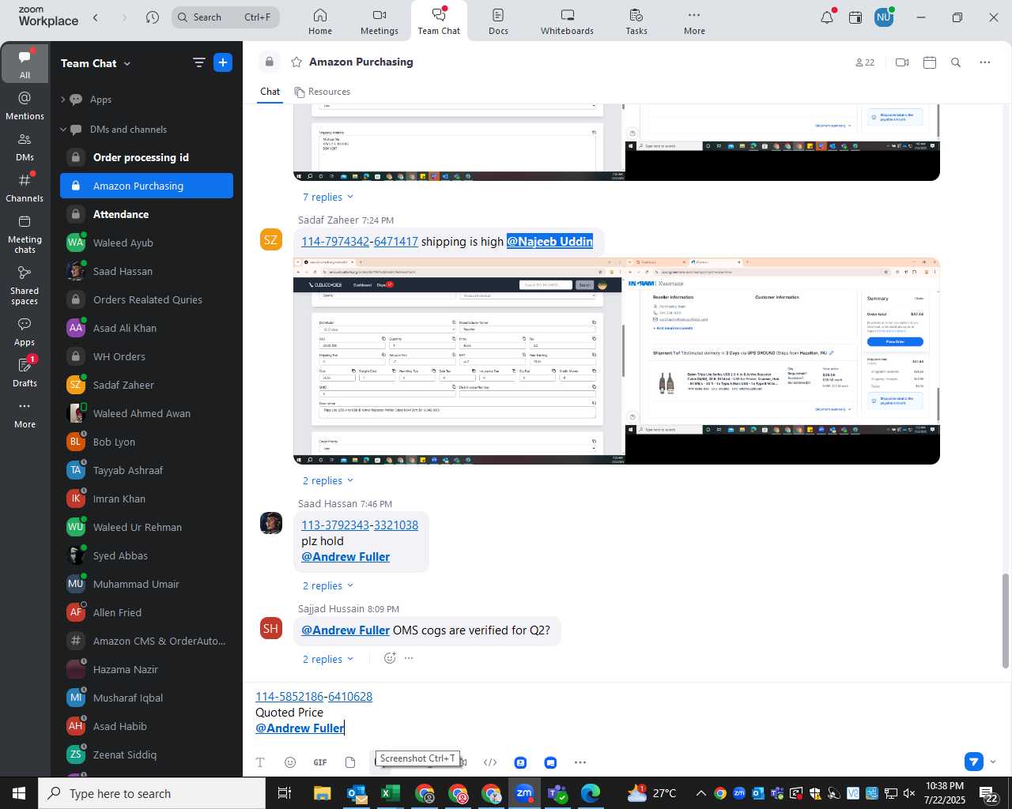The width and height of the screenshot is (1012, 809).
Task: Expand replies under Sajjad Hussain's message
Action: pyautogui.click(x=327, y=659)
